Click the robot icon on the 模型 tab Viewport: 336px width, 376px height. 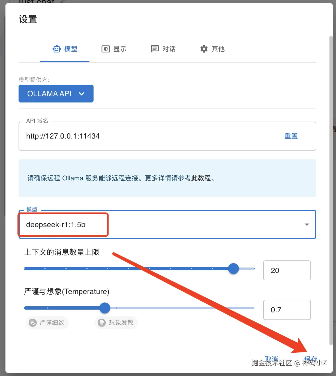[x=57, y=49]
